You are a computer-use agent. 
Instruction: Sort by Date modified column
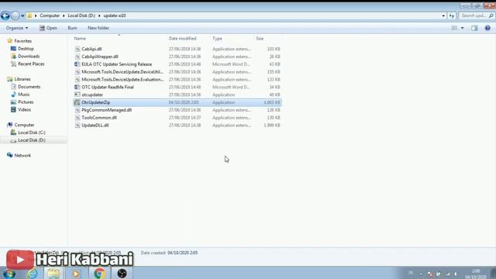tap(182, 38)
